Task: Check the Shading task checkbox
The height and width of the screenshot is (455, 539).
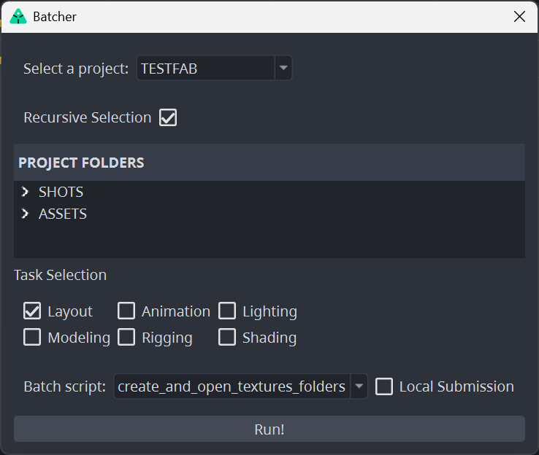Action: (227, 338)
